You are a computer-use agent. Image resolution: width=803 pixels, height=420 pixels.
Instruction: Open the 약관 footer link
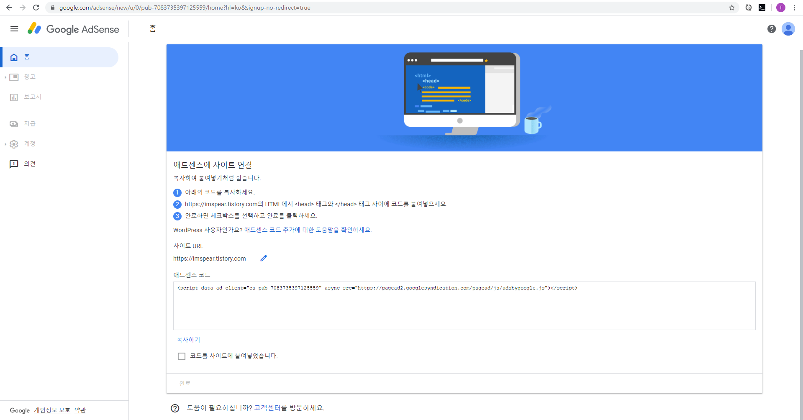[x=80, y=410]
